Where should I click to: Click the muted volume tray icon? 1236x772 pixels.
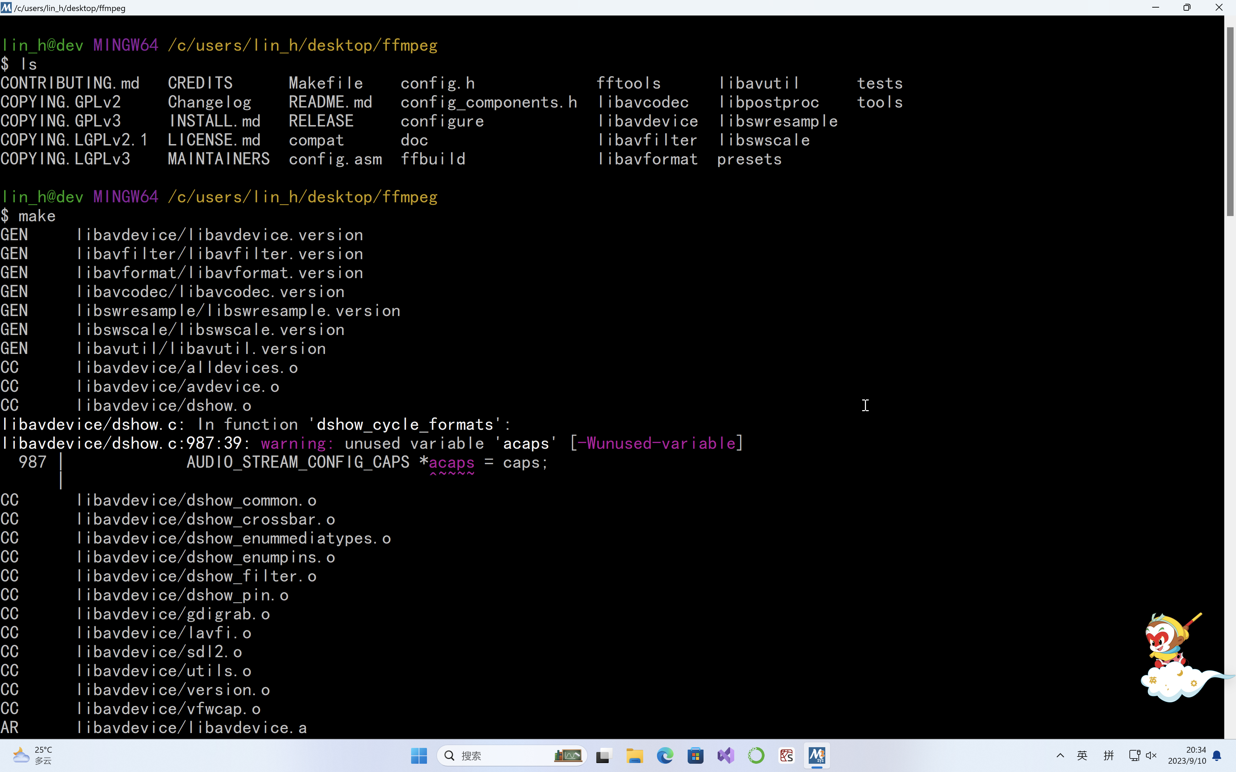click(1151, 755)
